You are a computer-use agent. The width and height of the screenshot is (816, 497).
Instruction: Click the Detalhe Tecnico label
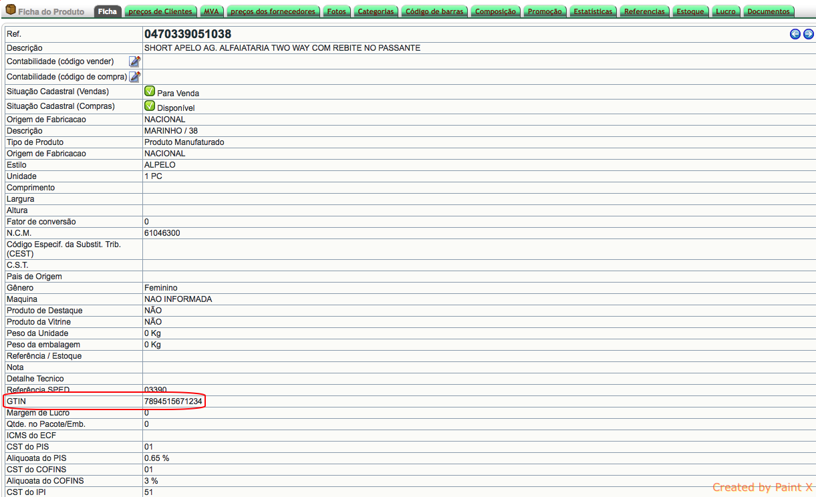(x=35, y=379)
